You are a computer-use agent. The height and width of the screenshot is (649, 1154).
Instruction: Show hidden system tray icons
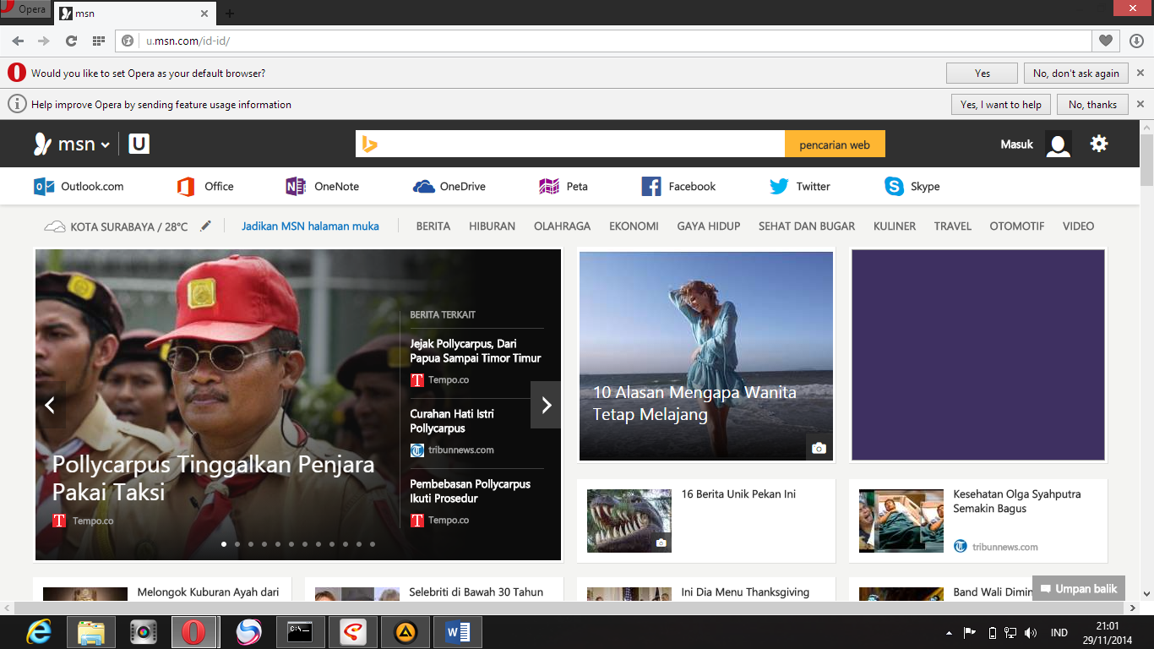coord(949,632)
